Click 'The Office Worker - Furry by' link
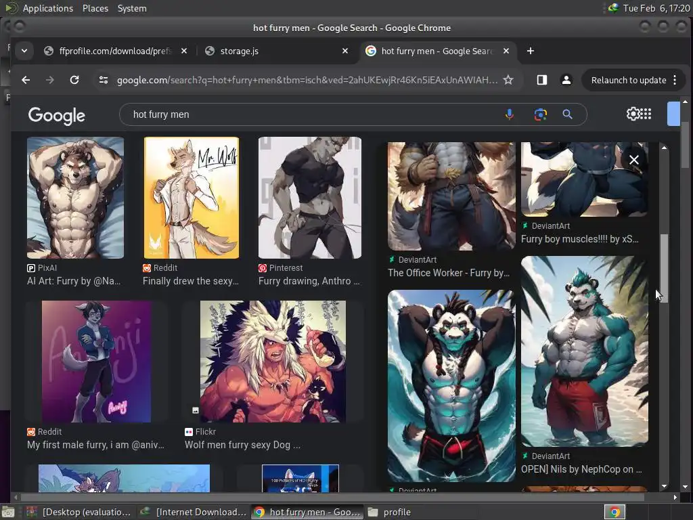Viewport: 693px width, 520px height. pos(449,273)
